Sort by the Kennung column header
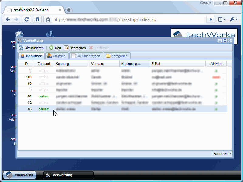The height and width of the screenshot is (182, 243). tap(72, 64)
